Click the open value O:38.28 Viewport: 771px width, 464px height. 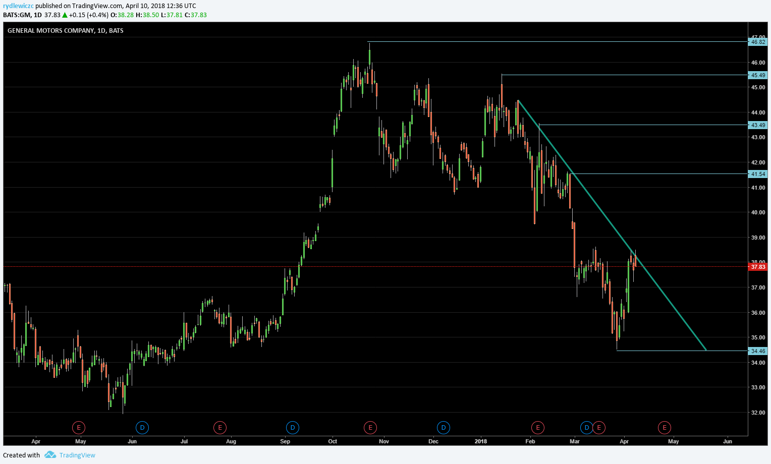(x=122, y=15)
